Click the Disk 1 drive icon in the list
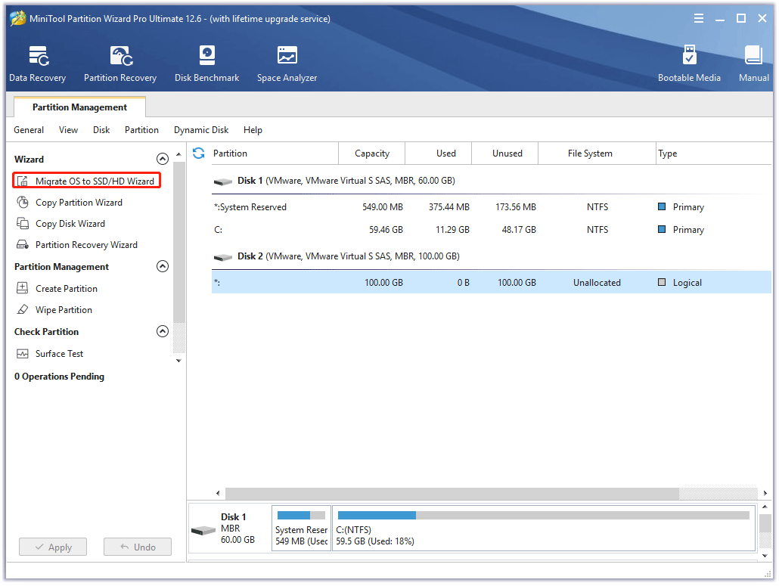The image size is (779, 586). (223, 181)
